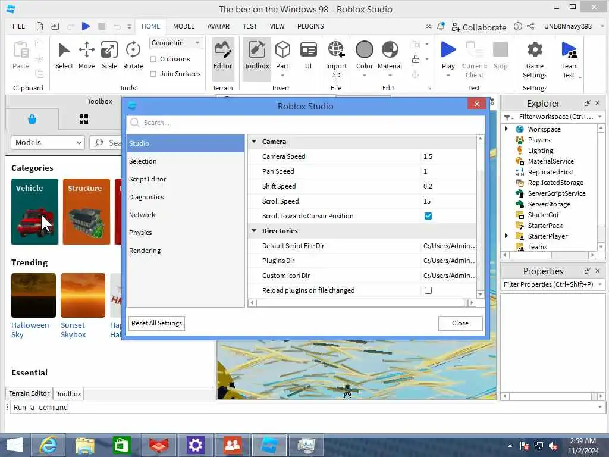Start a Team Test
The image size is (609, 457).
pos(570,60)
